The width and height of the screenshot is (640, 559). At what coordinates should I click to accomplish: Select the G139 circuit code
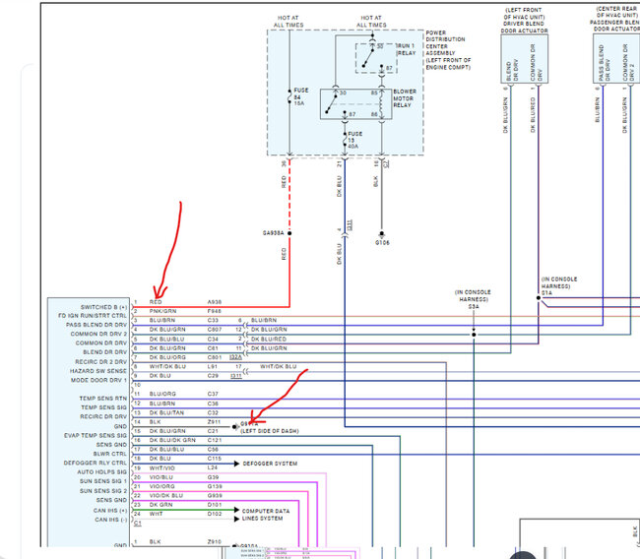coord(215,486)
